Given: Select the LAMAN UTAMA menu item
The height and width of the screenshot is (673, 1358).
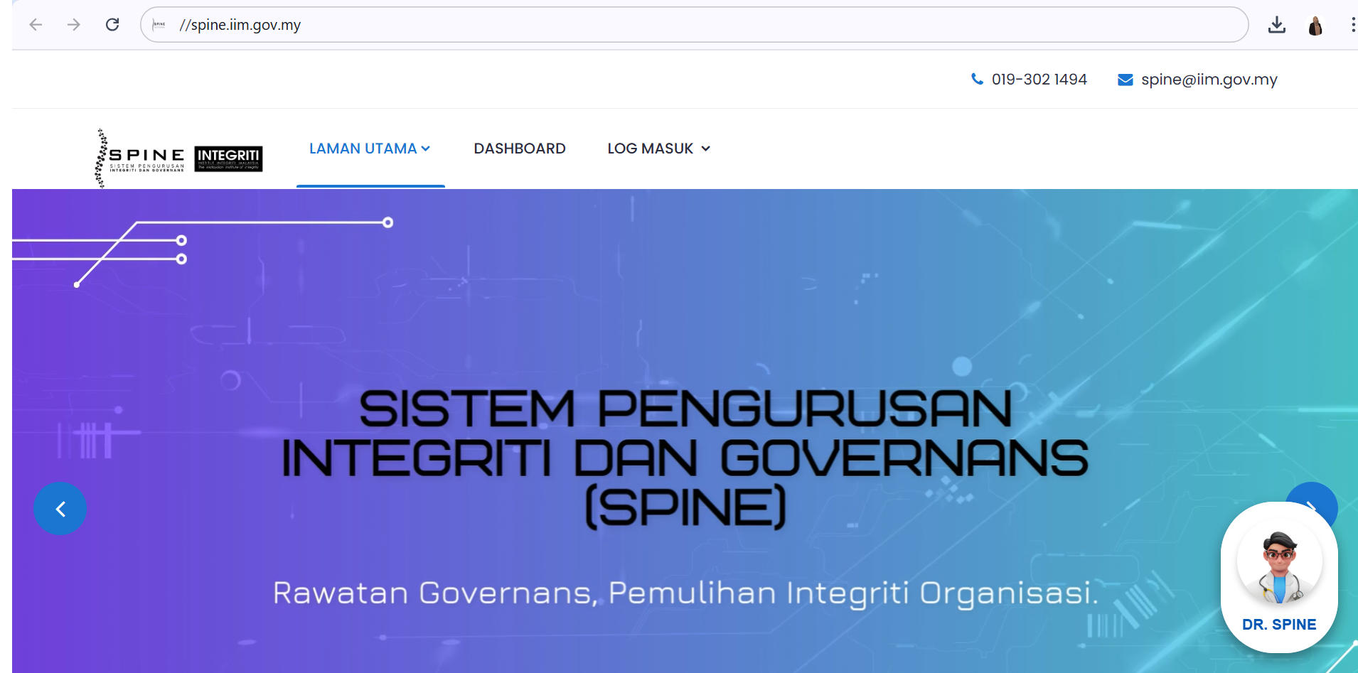Looking at the screenshot, I should (363, 149).
